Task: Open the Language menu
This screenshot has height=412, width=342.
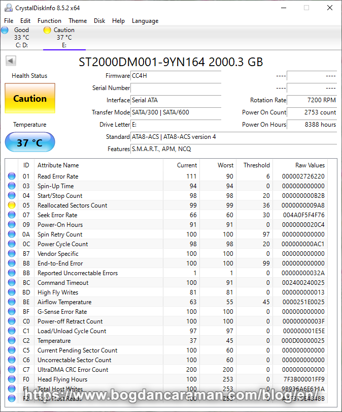Action: 145,21
